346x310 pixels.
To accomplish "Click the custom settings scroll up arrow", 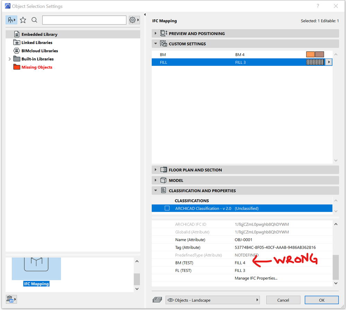I will pos(336,54).
